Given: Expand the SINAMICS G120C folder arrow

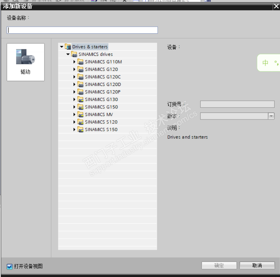Looking at the screenshot, I should (x=74, y=77).
